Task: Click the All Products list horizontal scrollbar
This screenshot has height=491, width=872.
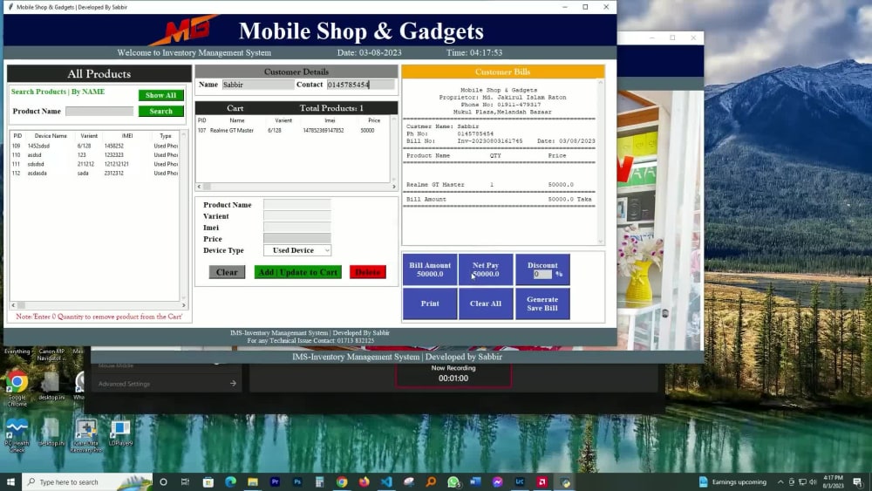Action: [x=99, y=304]
